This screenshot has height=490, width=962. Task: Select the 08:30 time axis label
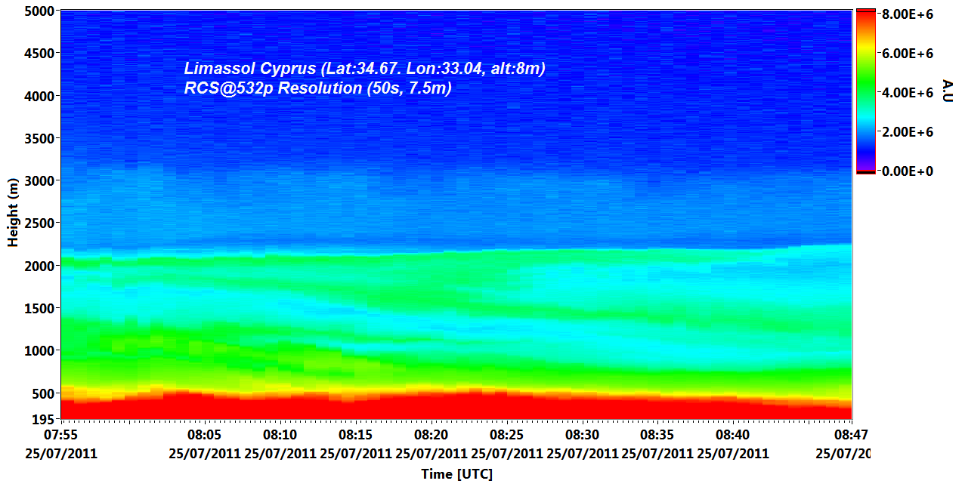(582, 436)
